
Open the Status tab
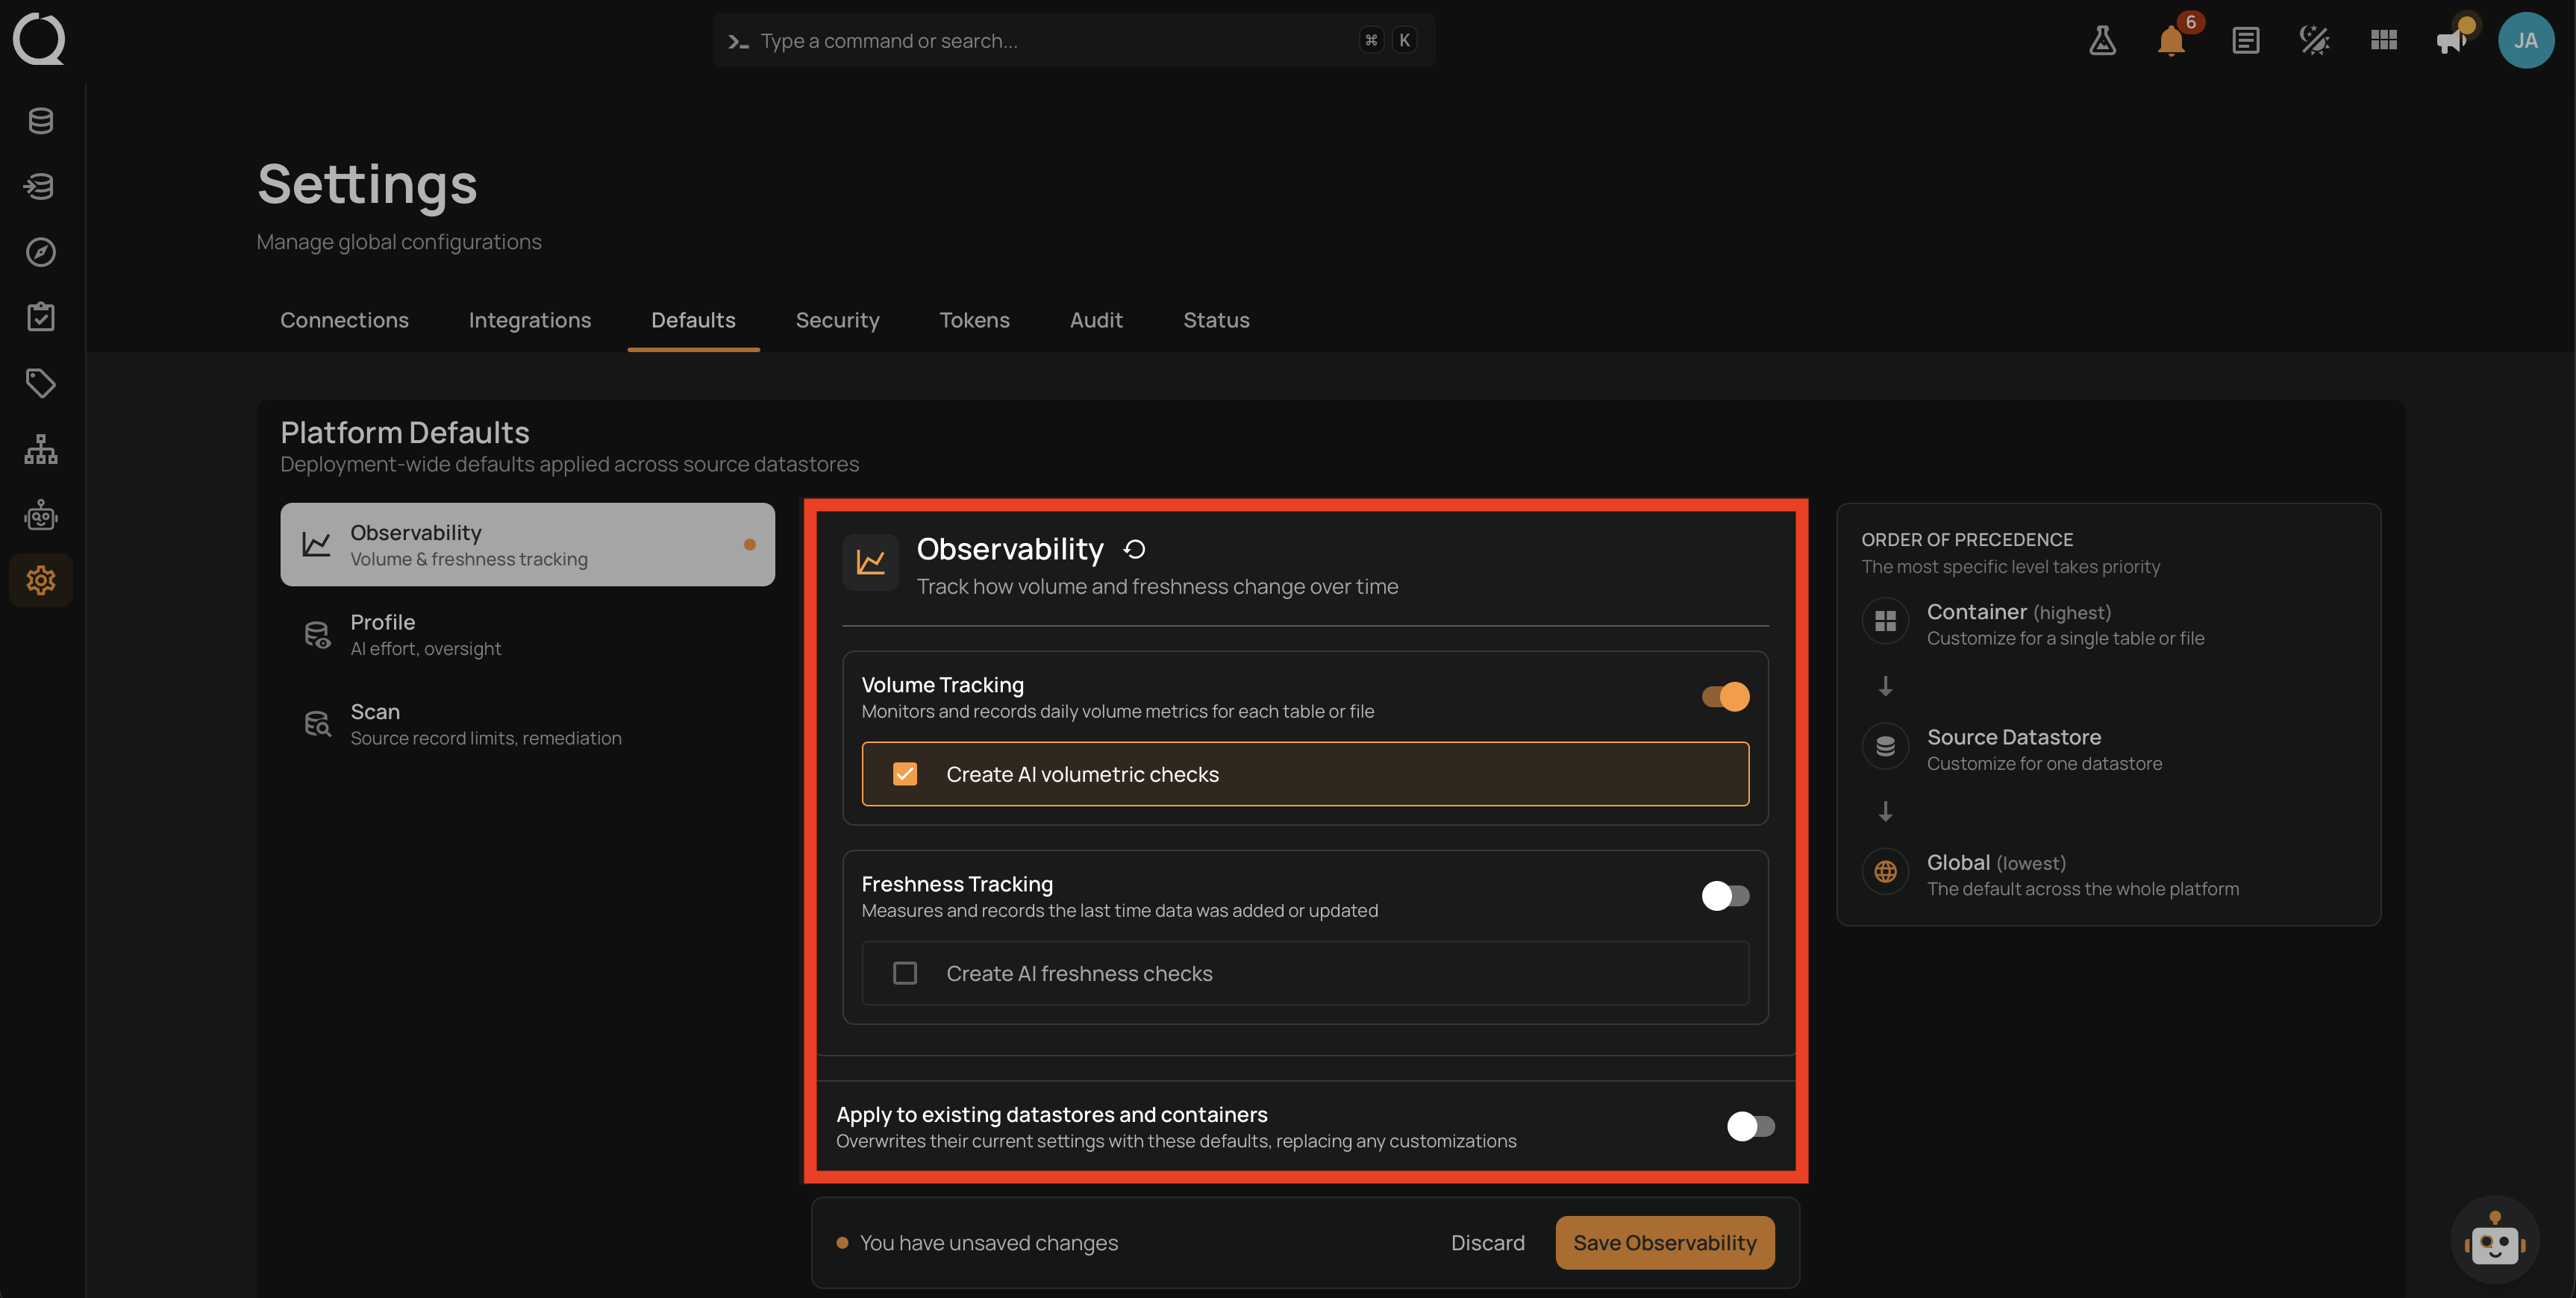tap(1216, 320)
